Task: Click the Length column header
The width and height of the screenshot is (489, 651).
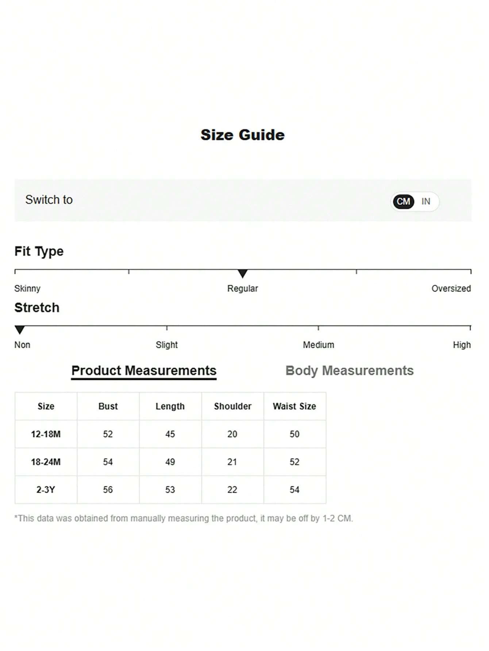Action: (170, 406)
